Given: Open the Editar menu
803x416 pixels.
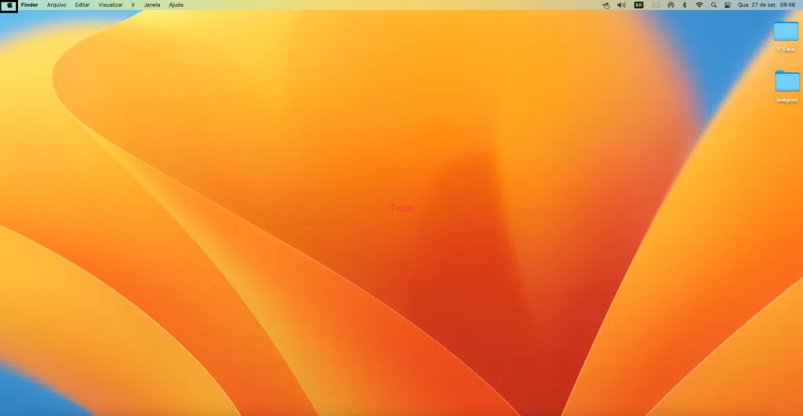Looking at the screenshot, I should 82,5.
